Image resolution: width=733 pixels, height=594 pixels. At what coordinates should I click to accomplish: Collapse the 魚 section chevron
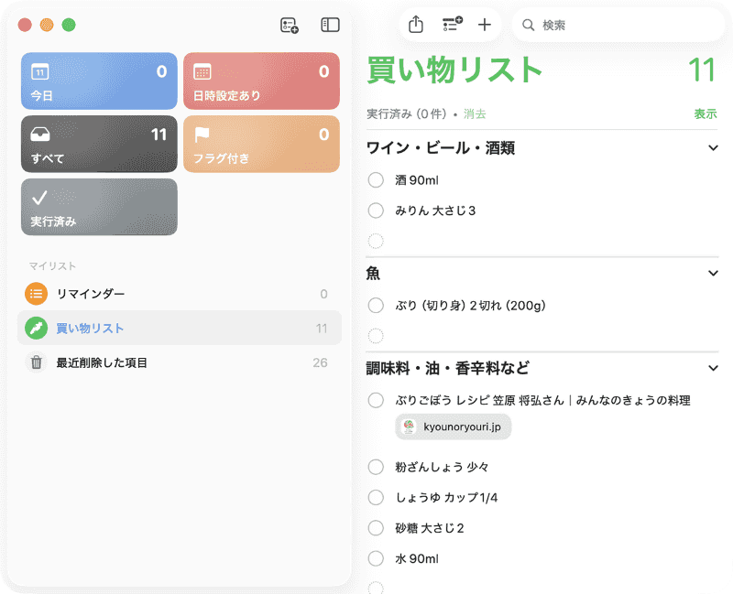click(713, 273)
